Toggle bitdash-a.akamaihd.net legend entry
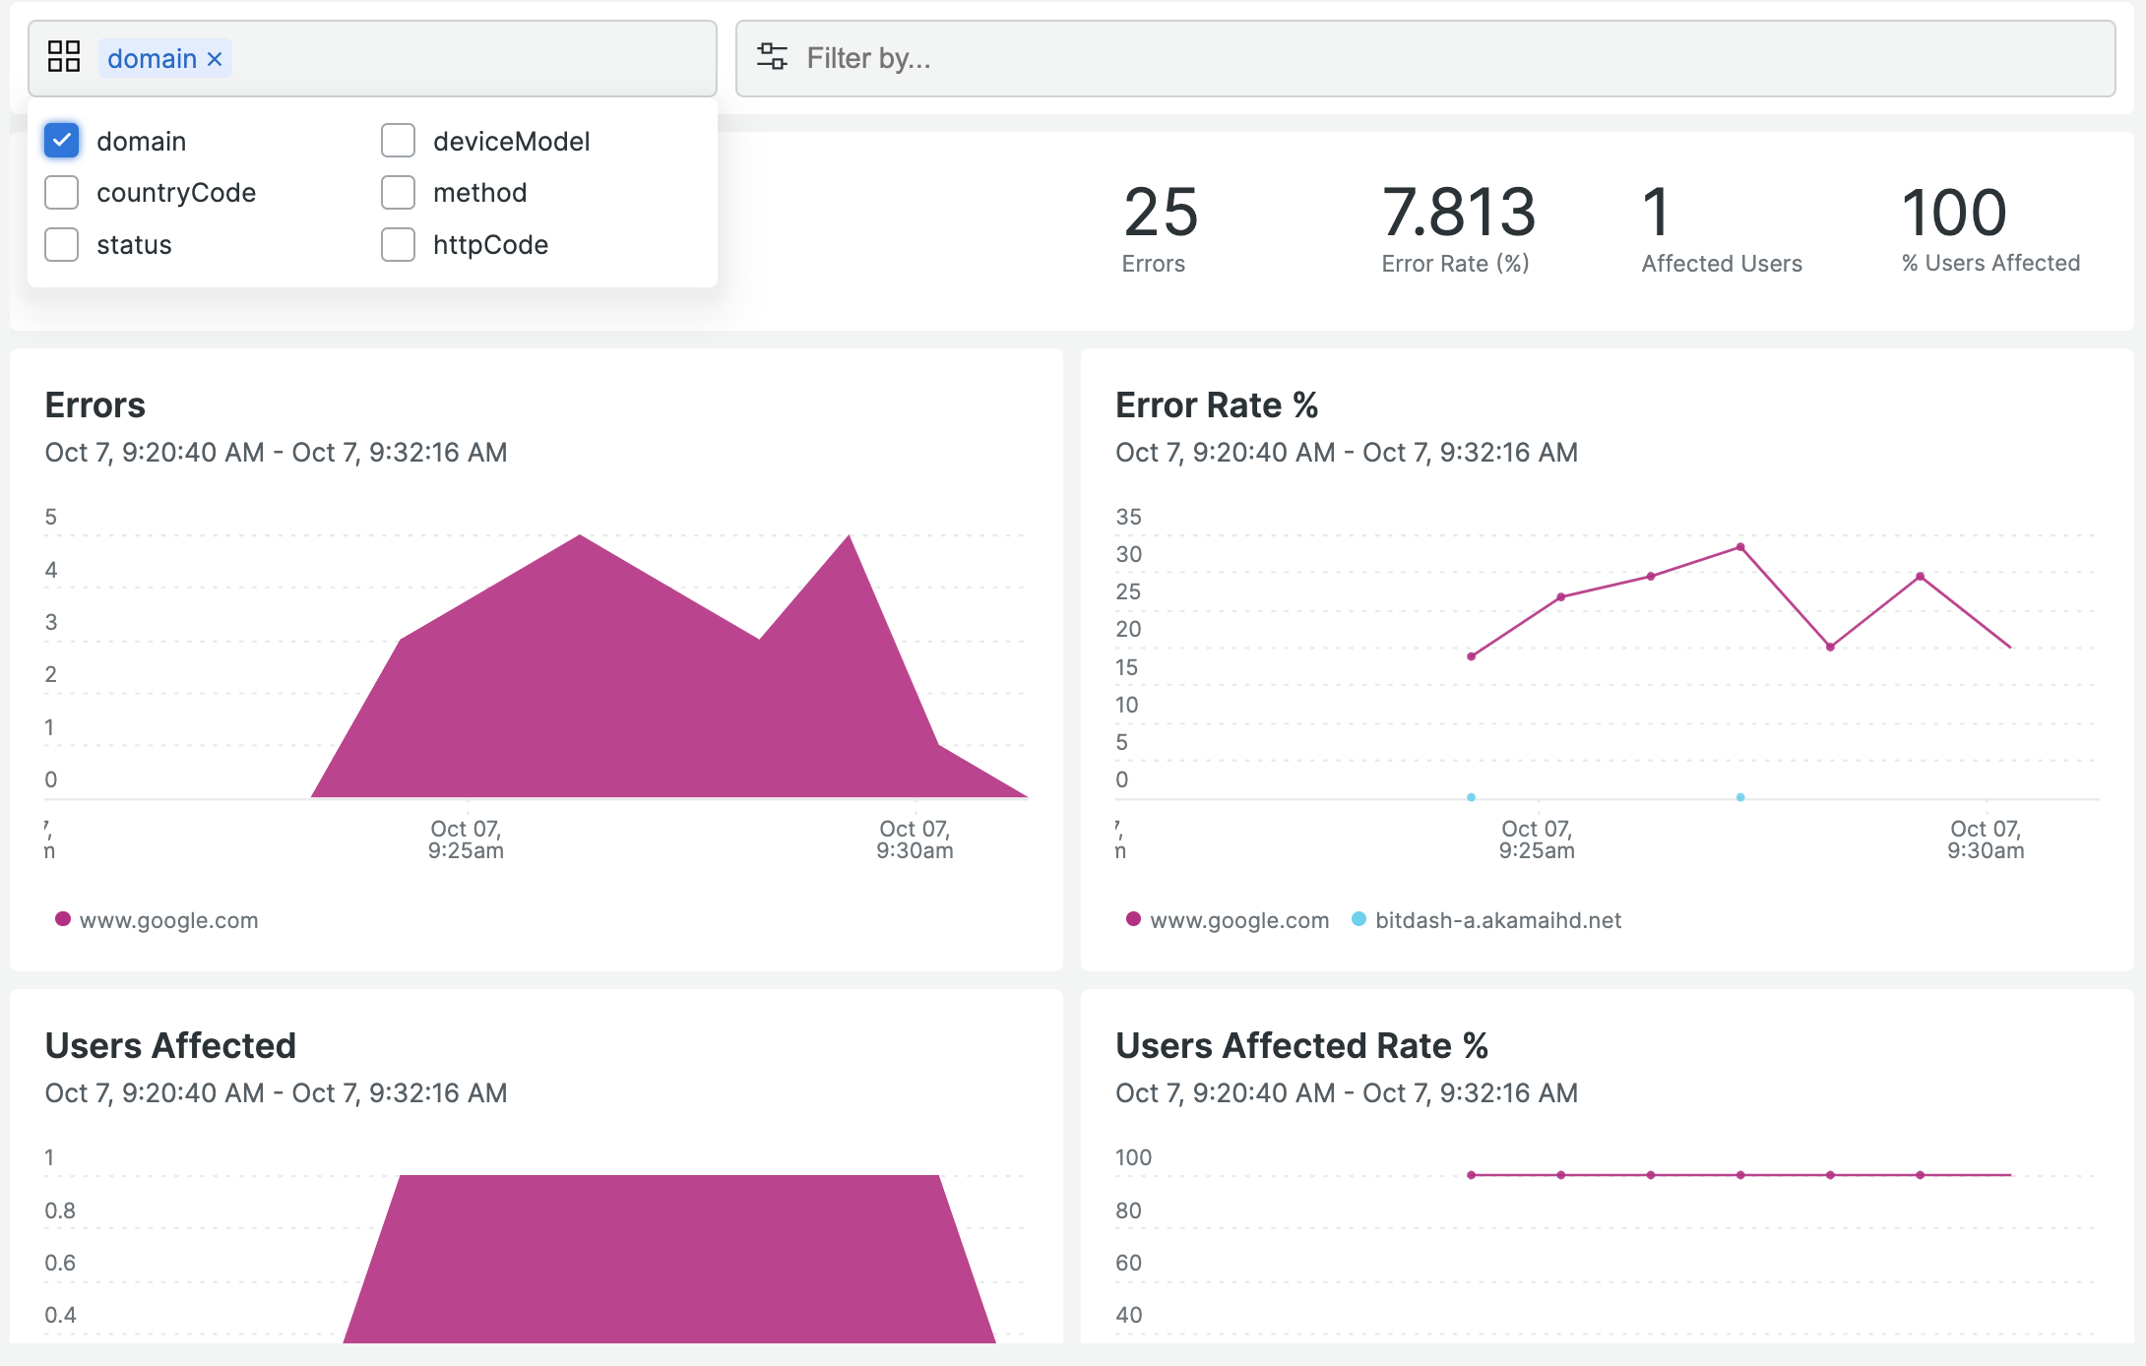This screenshot has height=1366, width=2146. pos(1486,920)
